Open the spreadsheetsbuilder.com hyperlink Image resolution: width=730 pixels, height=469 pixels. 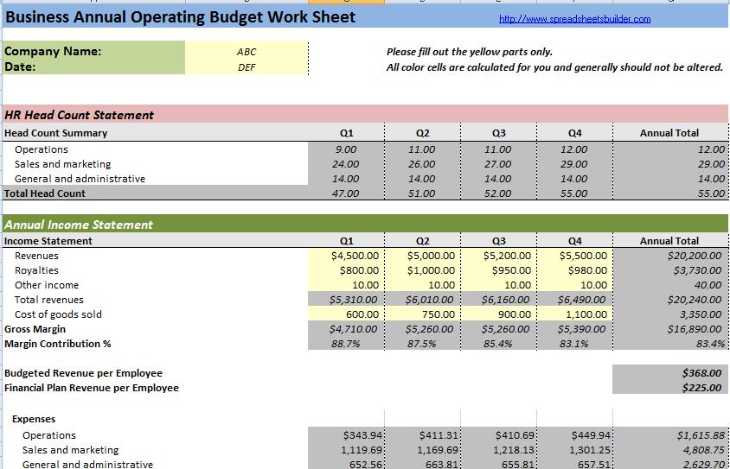pos(574,19)
